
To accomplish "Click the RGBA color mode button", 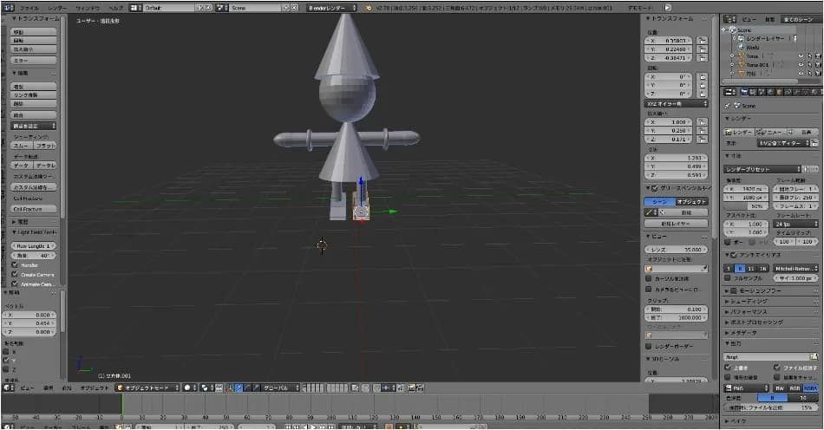I will coord(810,388).
